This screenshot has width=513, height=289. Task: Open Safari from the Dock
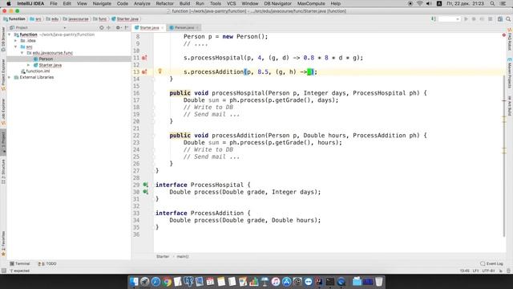(x=156, y=282)
